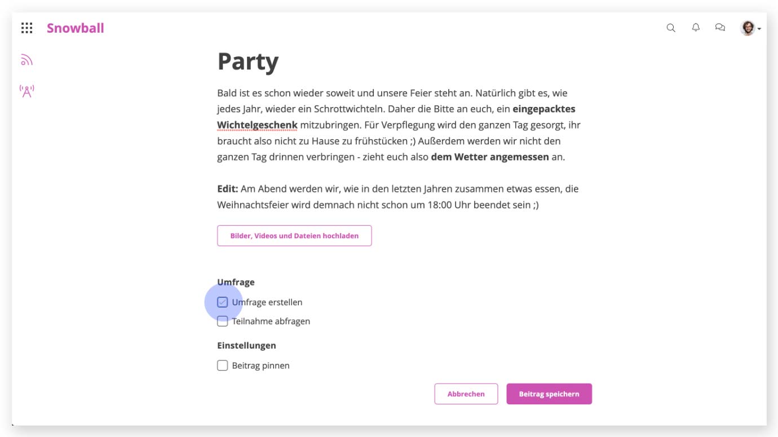Expand the profile dropdown arrow
Viewport: 778px width, 437px height.
[759, 29]
